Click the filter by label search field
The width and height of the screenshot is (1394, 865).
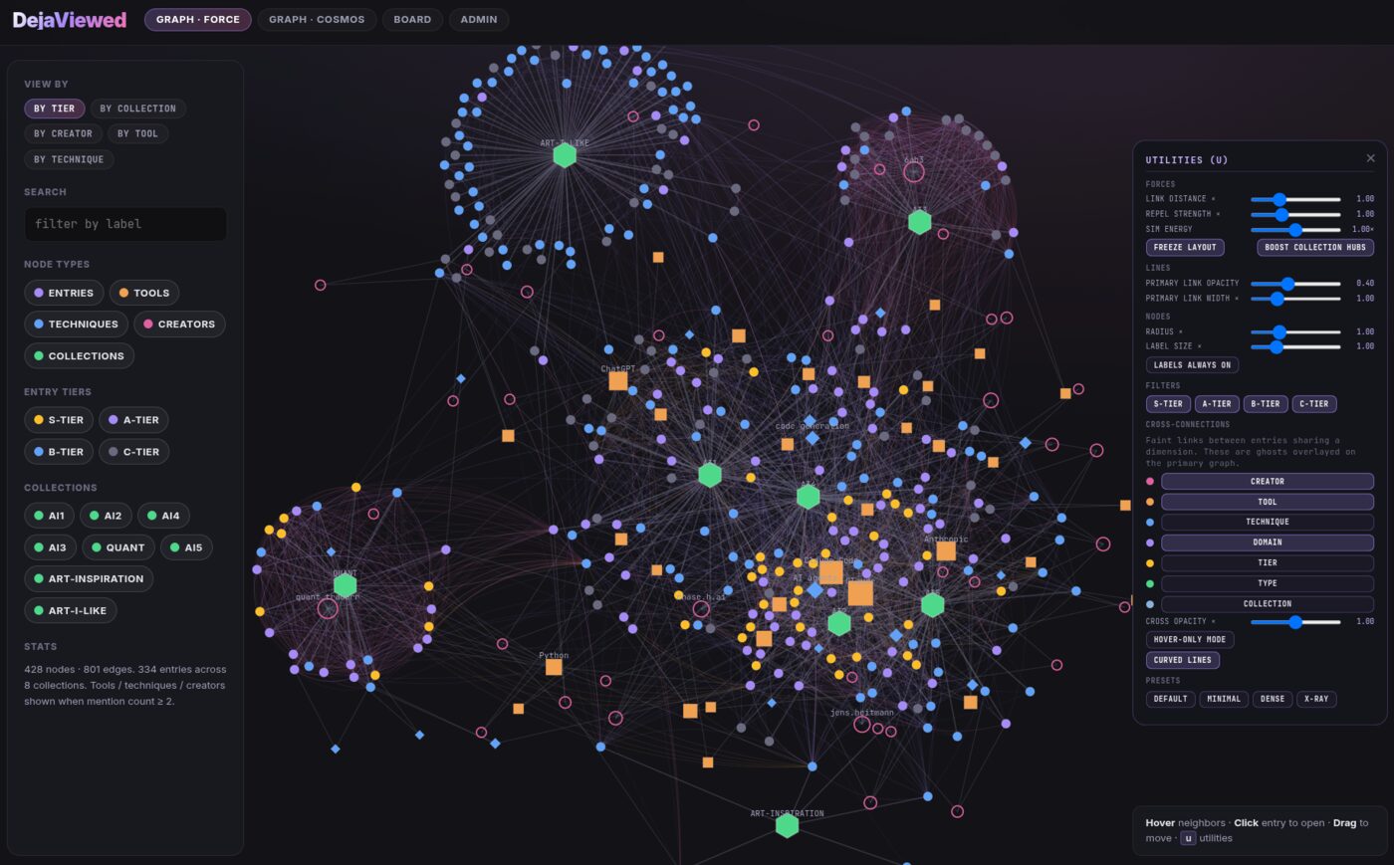[125, 223]
